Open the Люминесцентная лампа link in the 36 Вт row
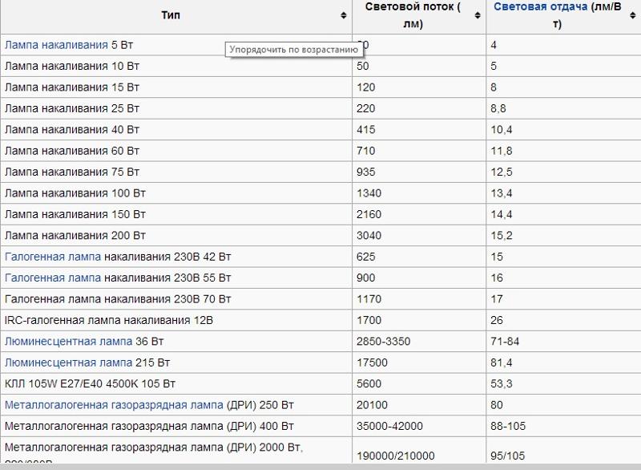The width and height of the screenshot is (641, 470). [x=68, y=341]
